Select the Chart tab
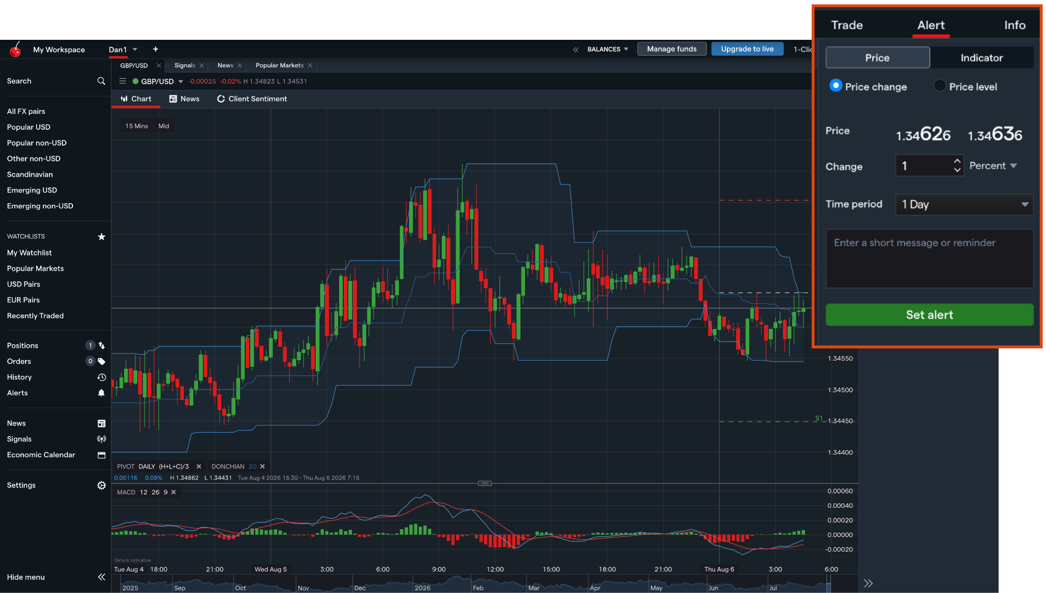This screenshot has height=593, width=1046. click(x=136, y=99)
